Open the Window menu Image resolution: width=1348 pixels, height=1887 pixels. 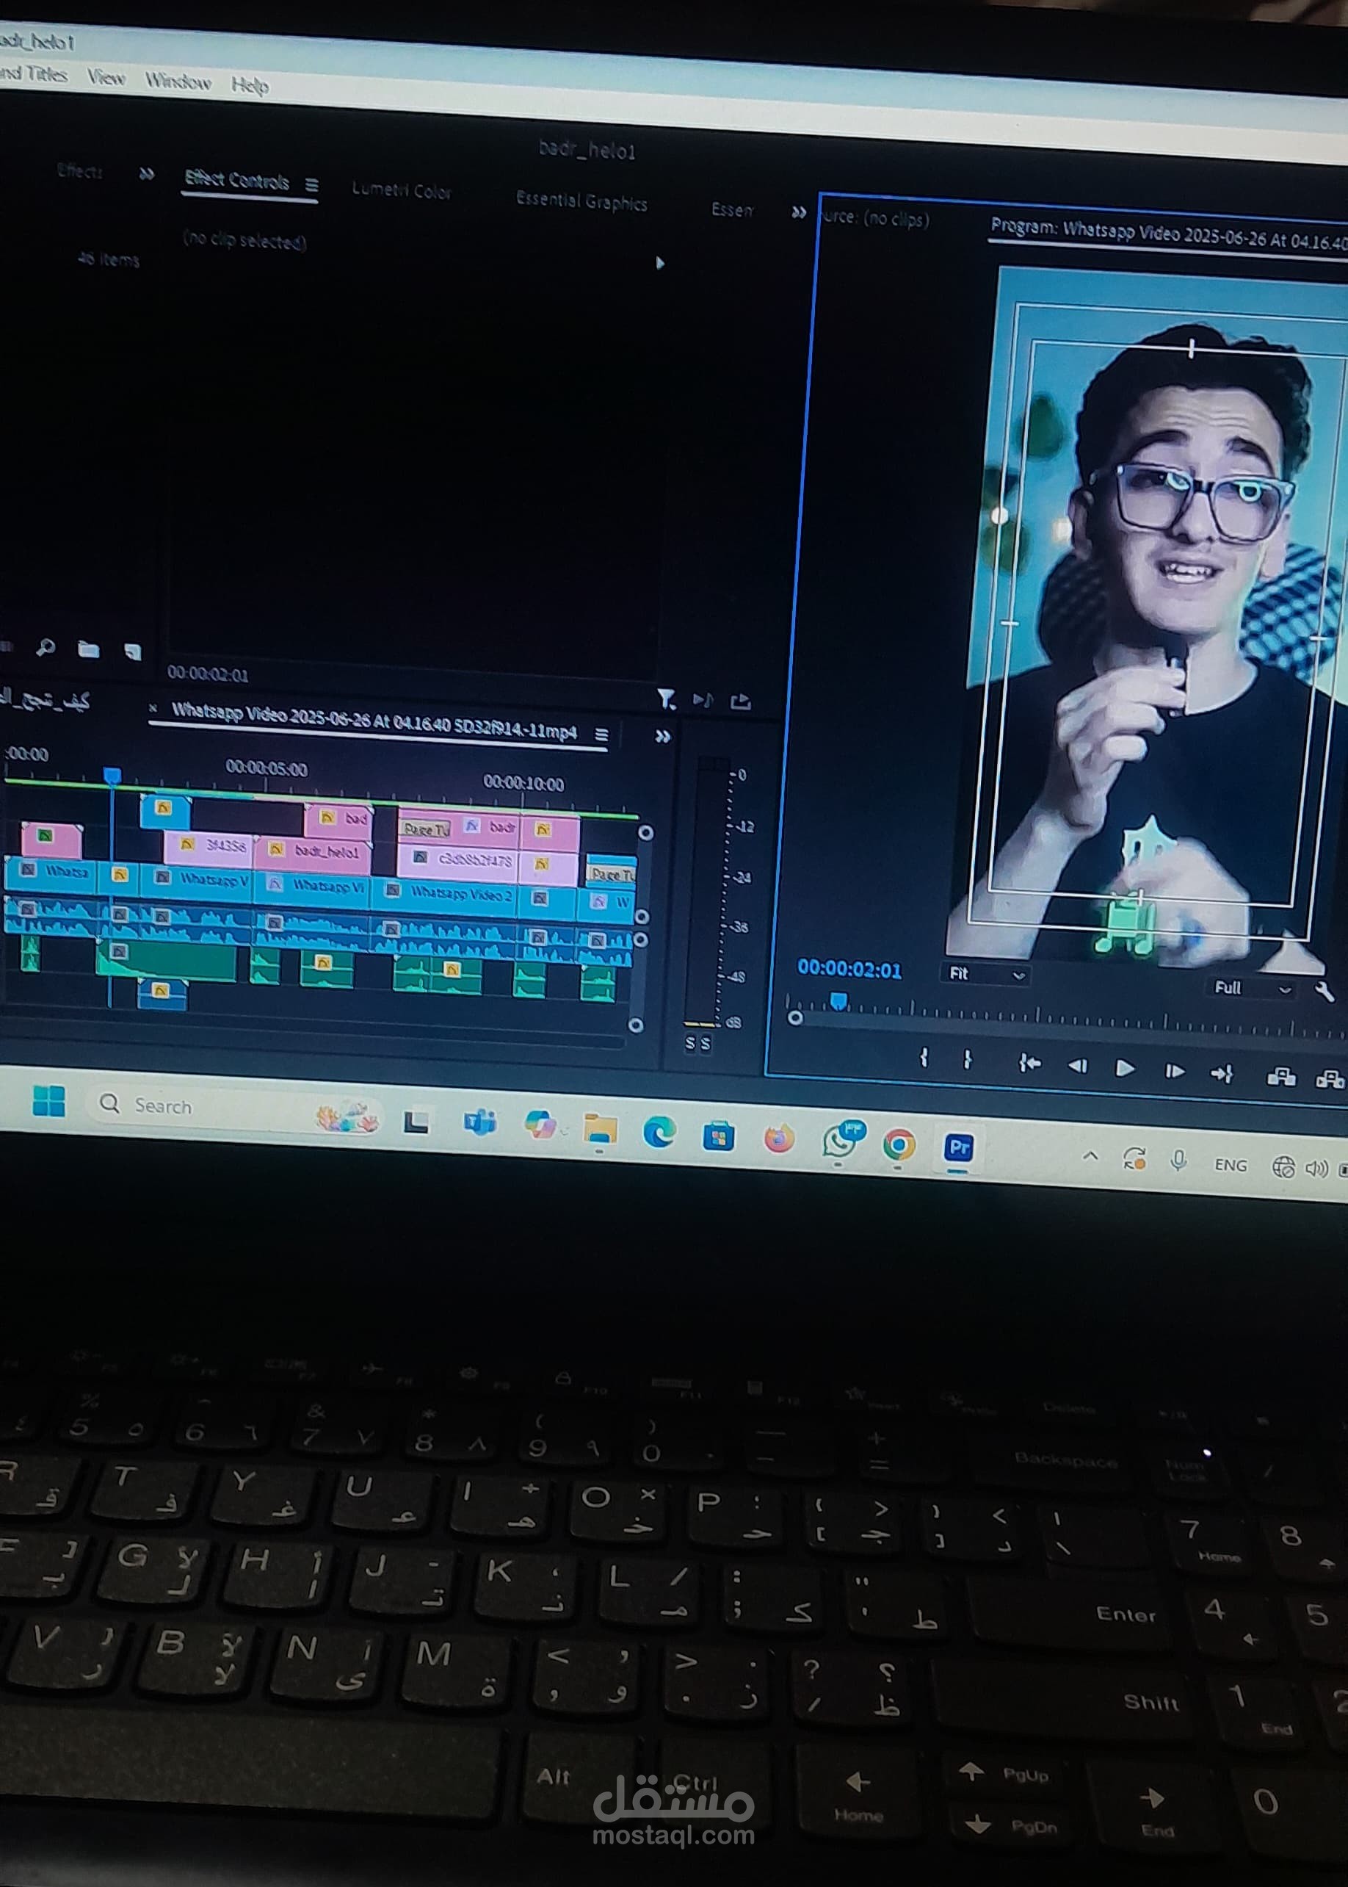tap(178, 82)
